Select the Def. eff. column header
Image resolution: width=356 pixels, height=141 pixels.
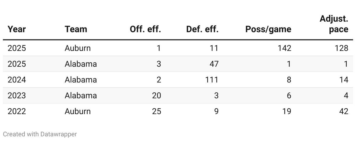[202, 29]
